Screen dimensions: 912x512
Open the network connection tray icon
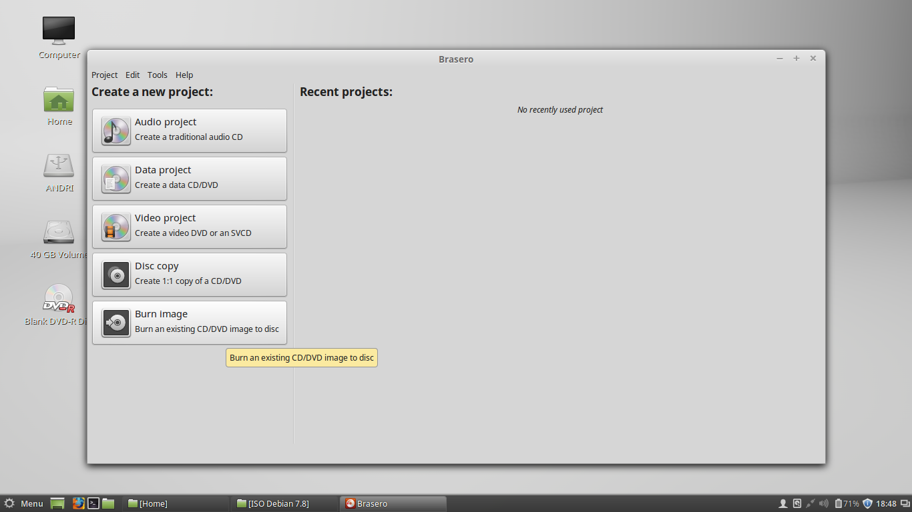tap(811, 503)
